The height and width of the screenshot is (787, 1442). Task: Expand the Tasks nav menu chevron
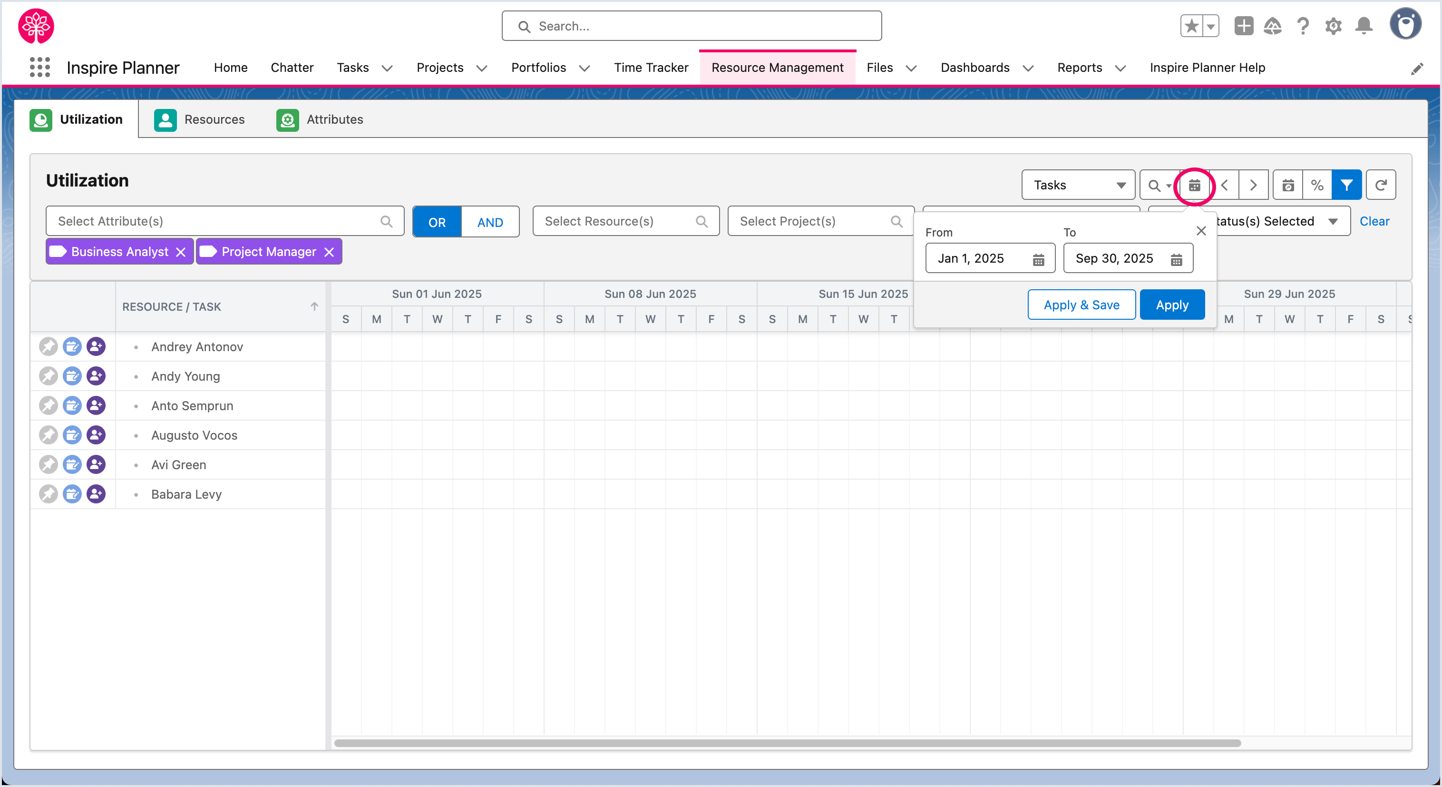pyautogui.click(x=387, y=69)
